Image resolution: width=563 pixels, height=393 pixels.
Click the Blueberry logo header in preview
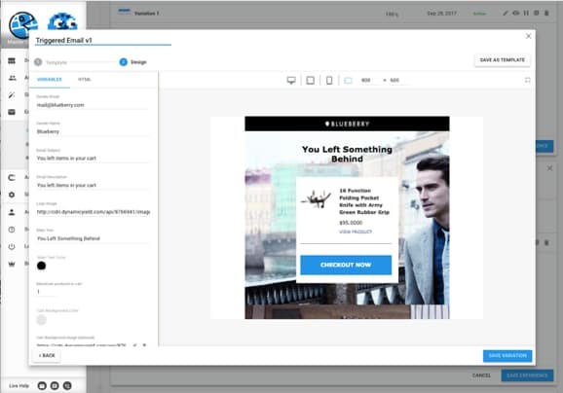[x=347, y=125]
